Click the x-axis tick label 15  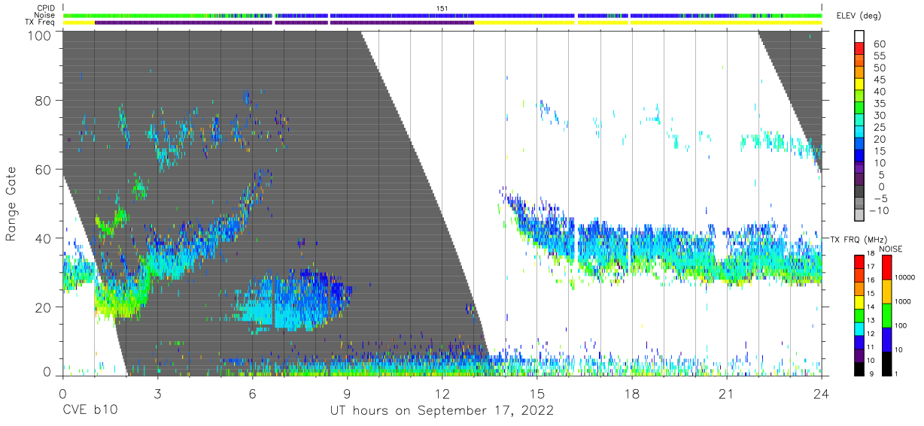(x=537, y=394)
